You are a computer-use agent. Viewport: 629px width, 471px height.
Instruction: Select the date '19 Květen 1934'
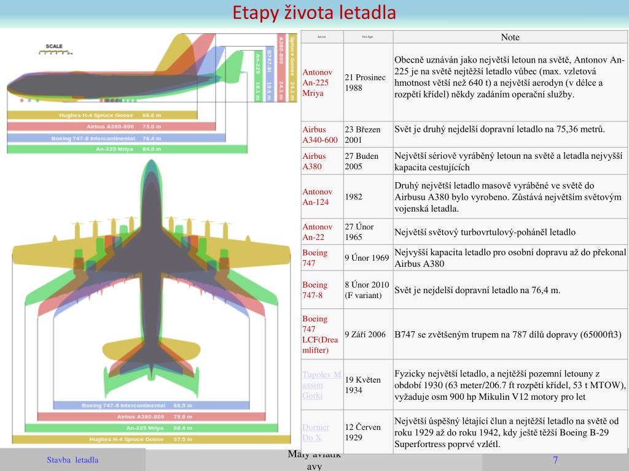[x=362, y=385]
